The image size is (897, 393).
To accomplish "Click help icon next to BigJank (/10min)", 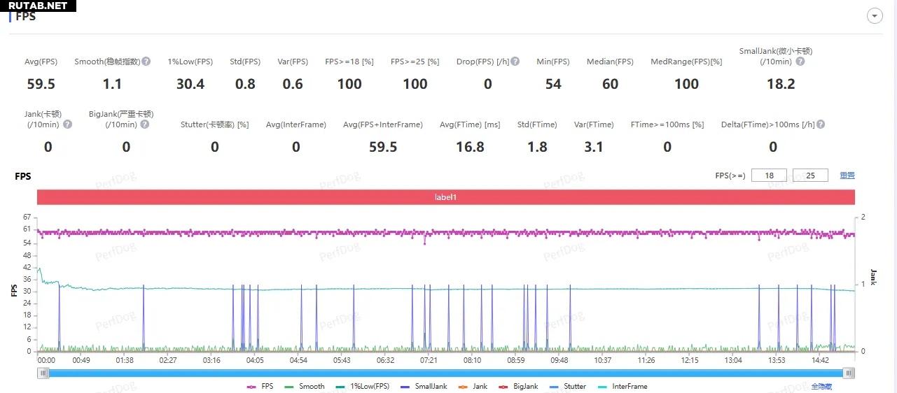I will click(x=144, y=124).
